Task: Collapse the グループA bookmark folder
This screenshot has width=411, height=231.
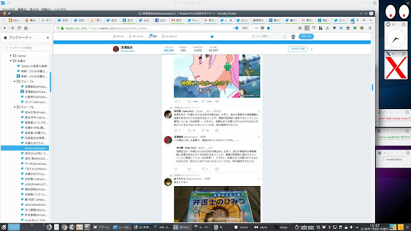Action: 15,81
